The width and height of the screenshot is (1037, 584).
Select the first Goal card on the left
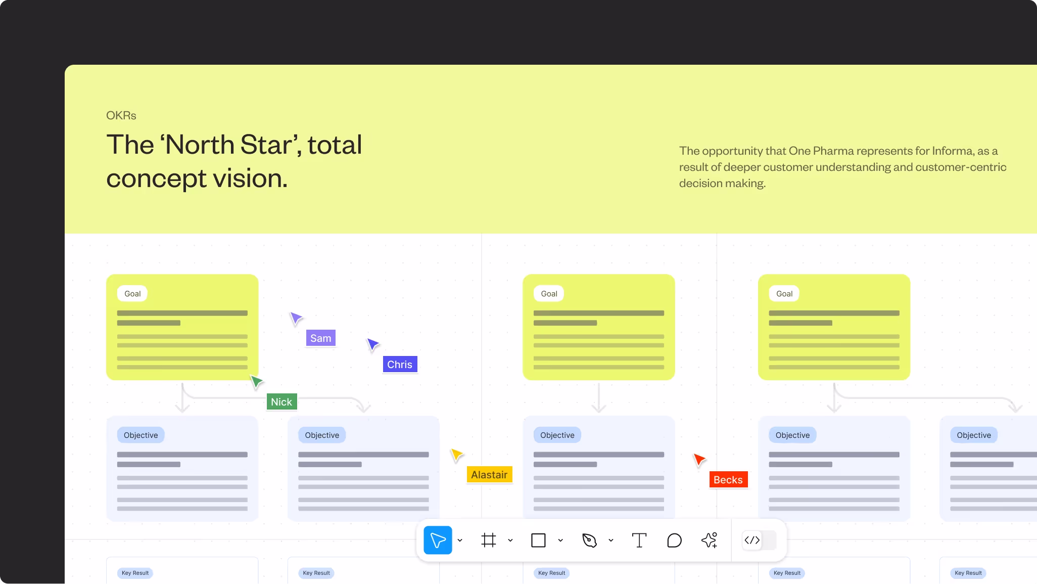(182, 327)
